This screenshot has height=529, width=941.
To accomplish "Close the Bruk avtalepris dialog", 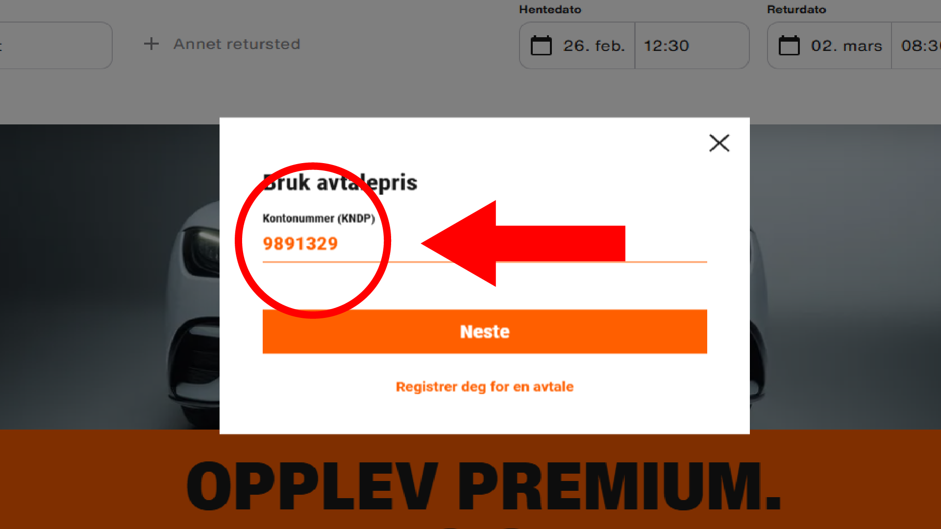I will (719, 143).
